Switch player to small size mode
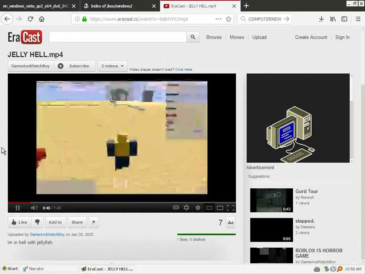 (209, 208)
